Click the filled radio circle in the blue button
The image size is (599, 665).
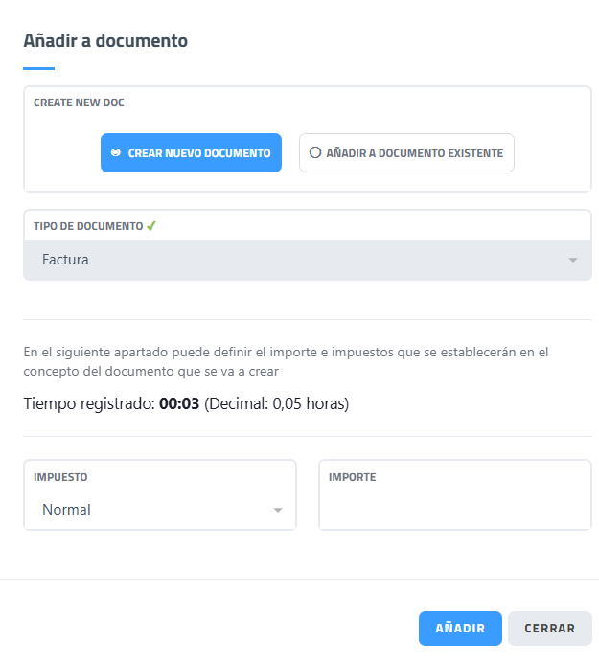pos(115,152)
